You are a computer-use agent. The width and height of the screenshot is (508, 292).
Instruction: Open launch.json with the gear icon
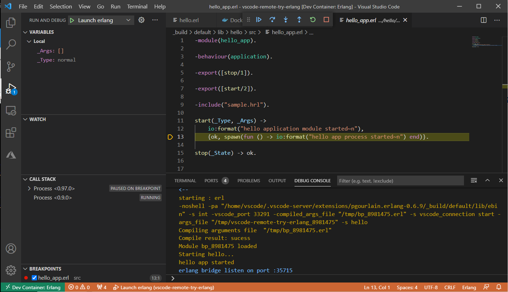pyautogui.click(x=141, y=20)
